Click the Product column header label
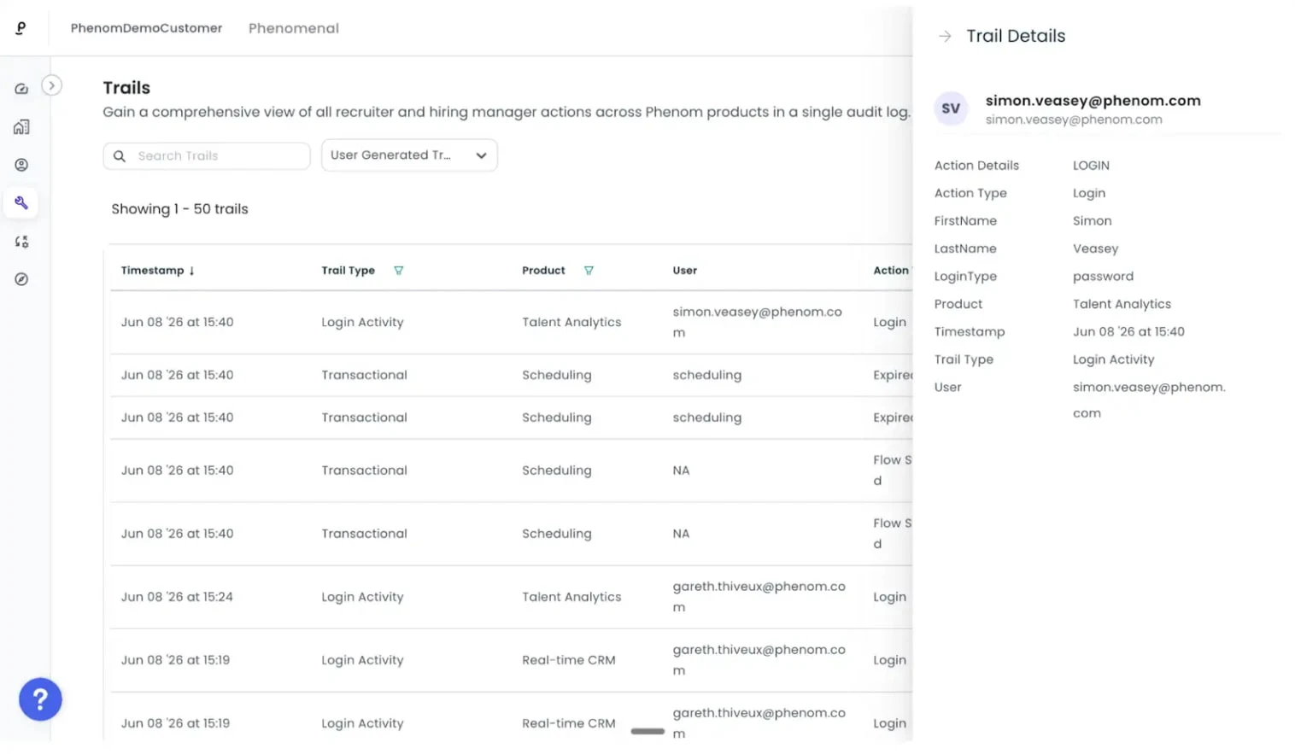The height and width of the screenshot is (754, 1295). 543,271
